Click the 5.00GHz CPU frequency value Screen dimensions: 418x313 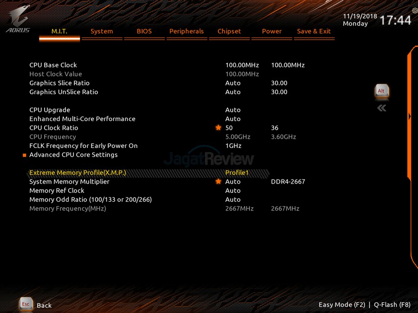tap(238, 137)
